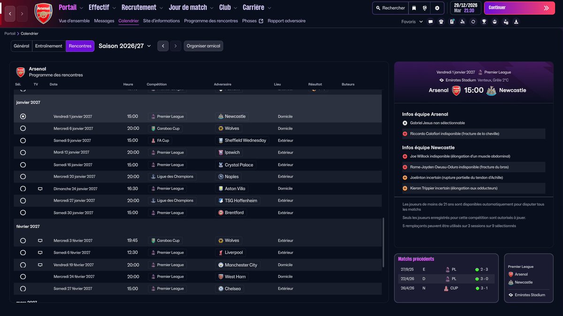The height and width of the screenshot is (316, 563).
Task: Expand the Favoris dropdown
Action: pyautogui.click(x=412, y=22)
